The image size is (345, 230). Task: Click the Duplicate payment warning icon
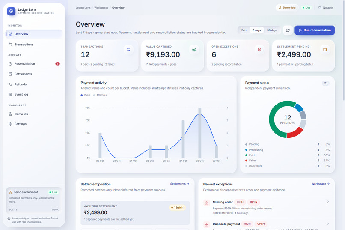pyautogui.click(x=206, y=225)
